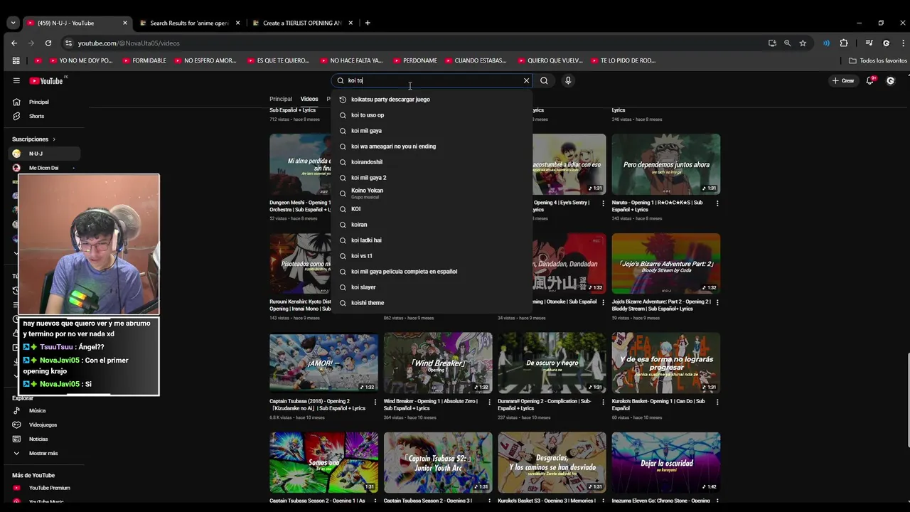Screen dimensions: 910x512
Task: Go back with the browser back arrow
Action: [14, 43]
